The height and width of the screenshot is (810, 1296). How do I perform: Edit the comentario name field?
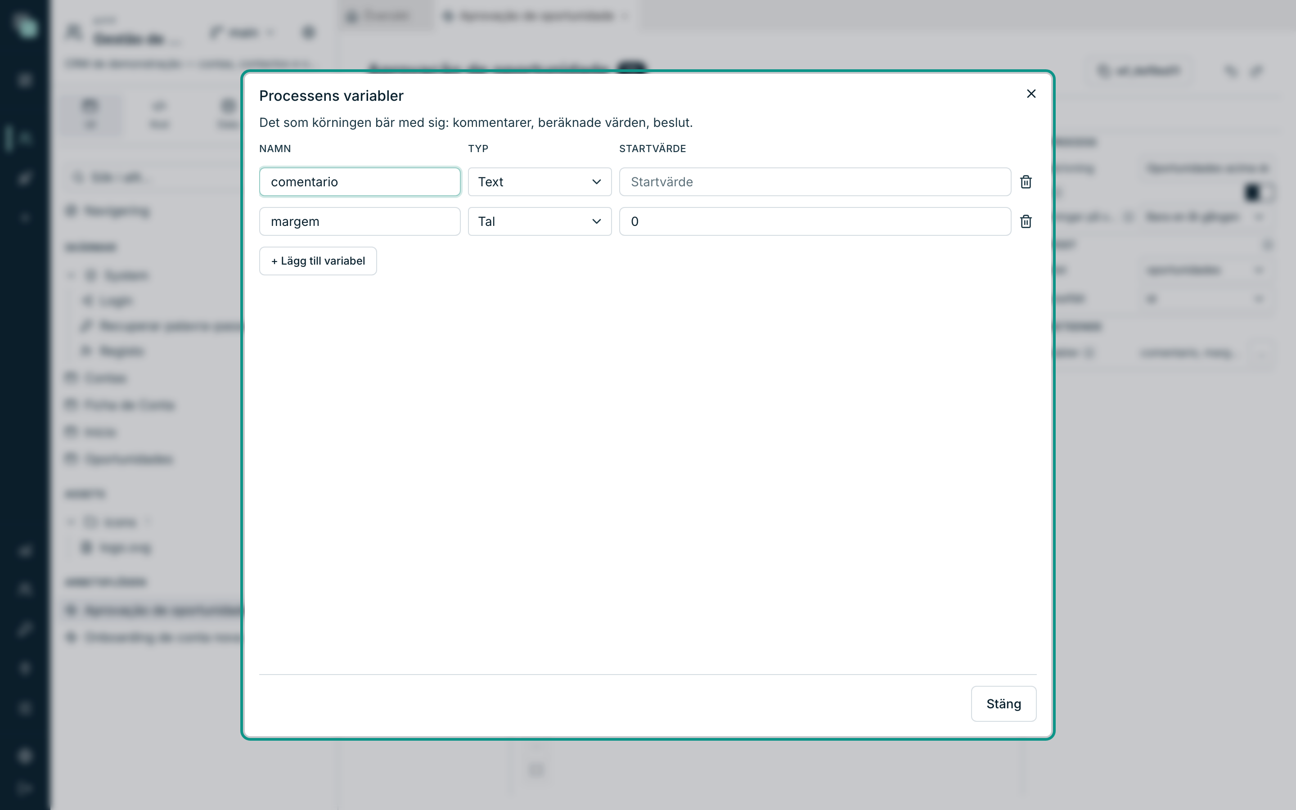(x=360, y=182)
